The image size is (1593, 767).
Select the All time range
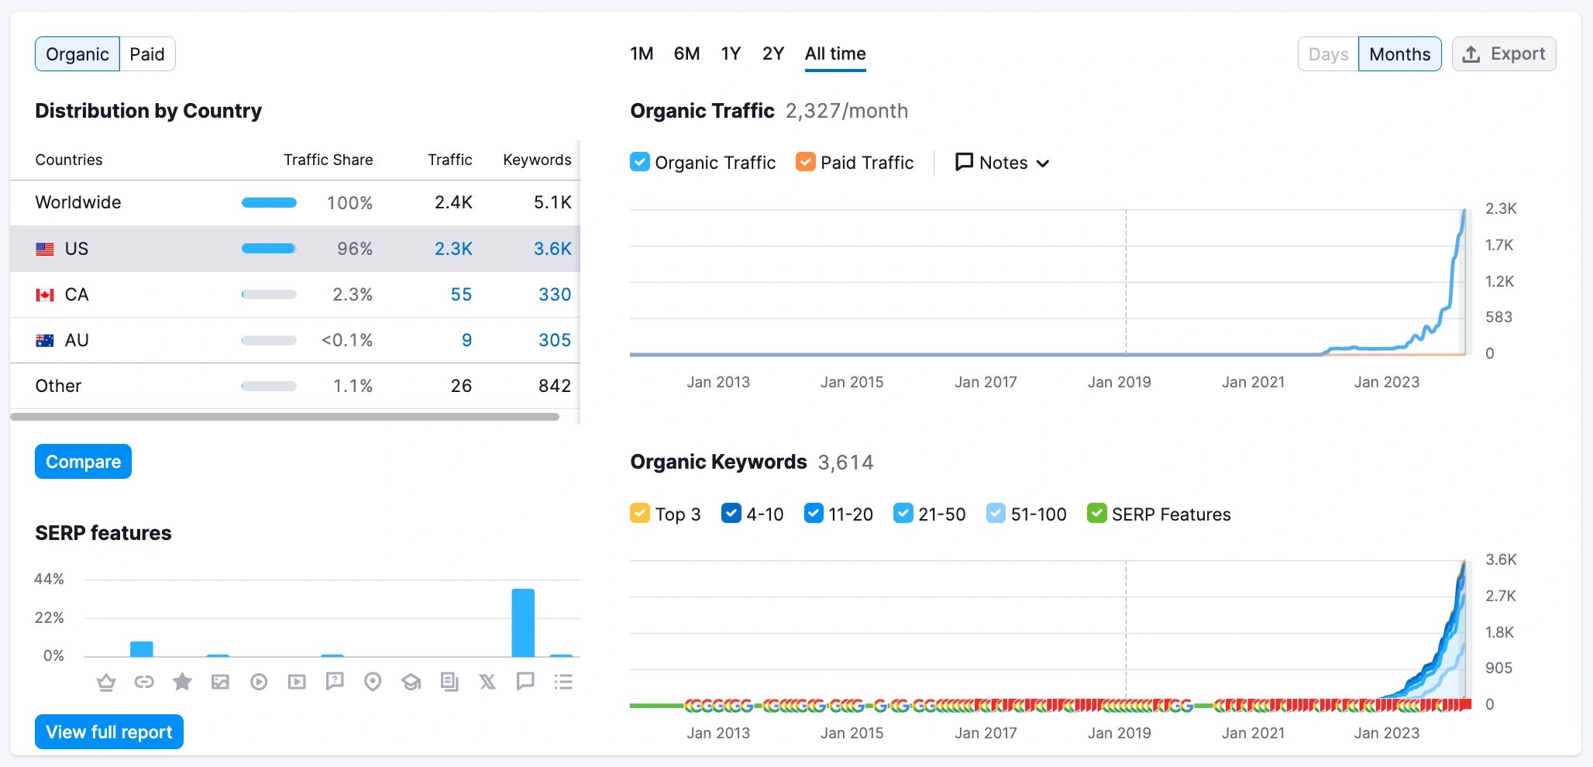click(x=835, y=53)
